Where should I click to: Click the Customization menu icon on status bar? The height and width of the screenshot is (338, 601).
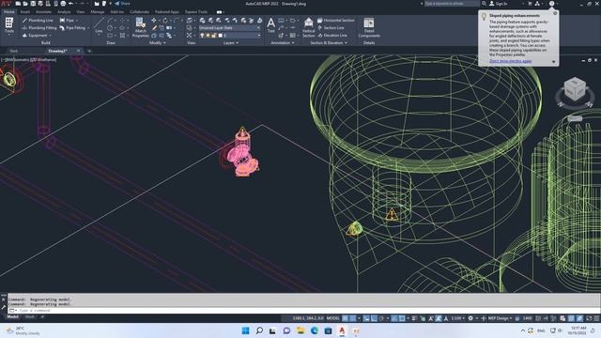pyautogui.click(x=597, y=318)
